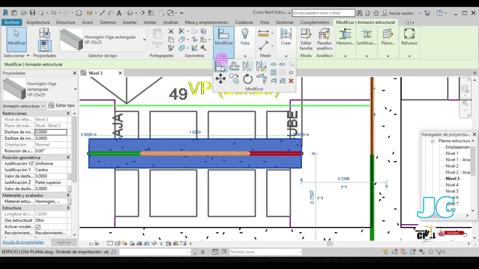The height and width of the screenshot is (269, 479).
Task: Click the Editar tipo button
Action: [x=62, y=106]
